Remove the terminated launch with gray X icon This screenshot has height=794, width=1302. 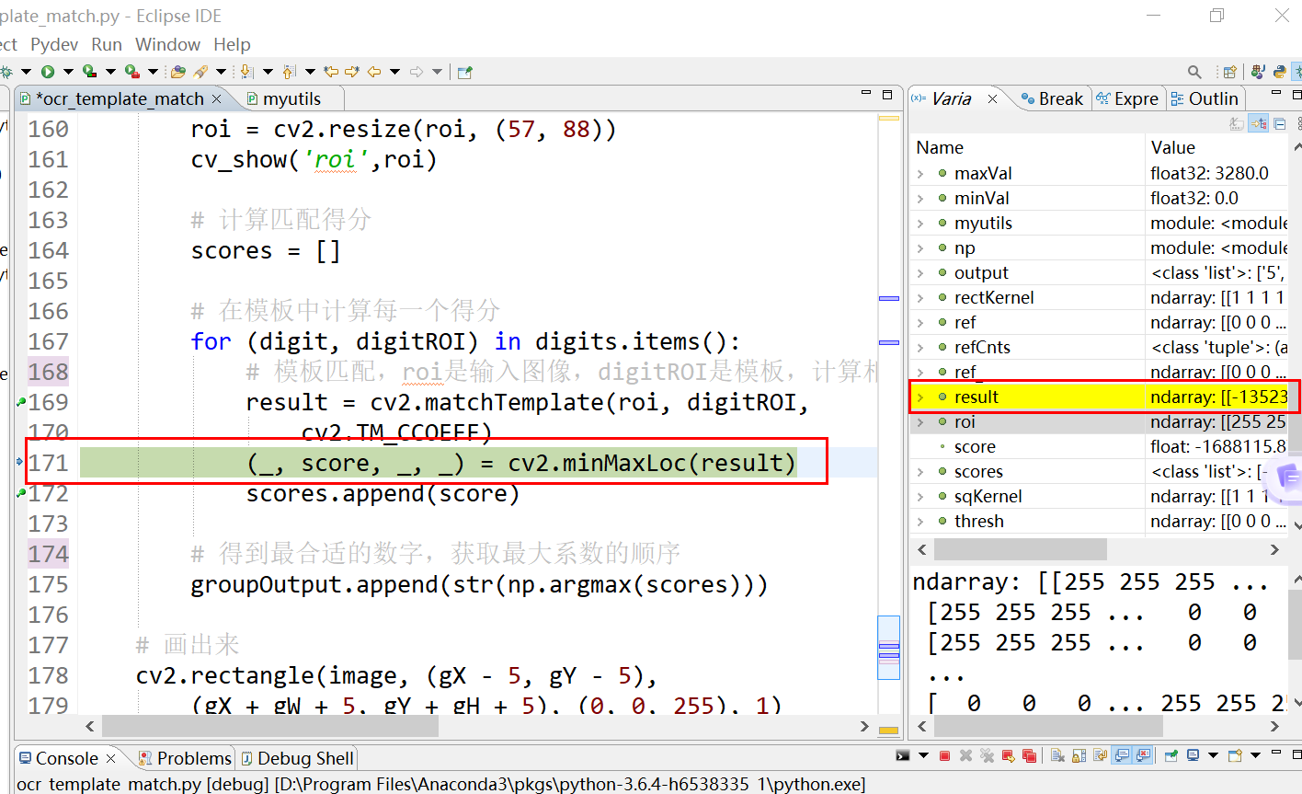(x=965, y=756)
